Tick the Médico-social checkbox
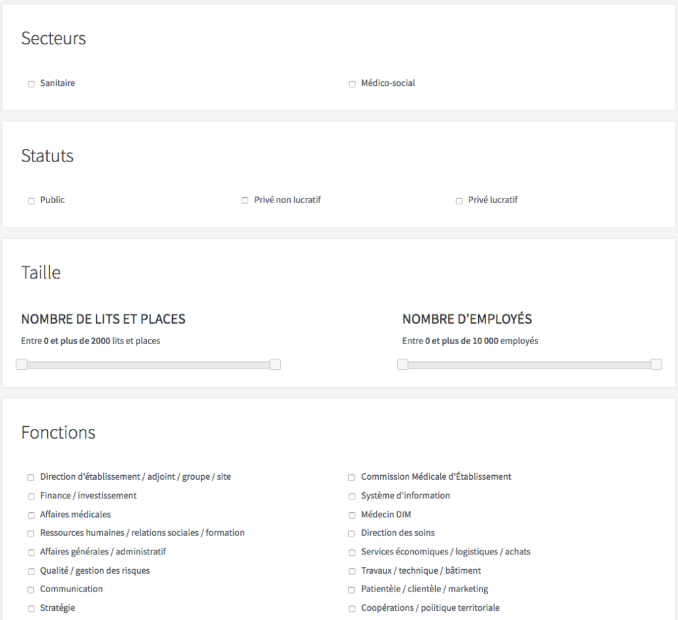 tap(352, 84)
